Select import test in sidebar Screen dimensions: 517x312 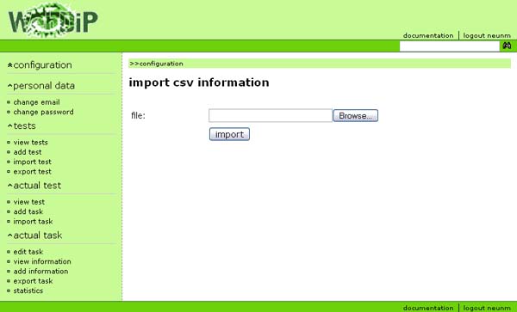tap(33, 162)
